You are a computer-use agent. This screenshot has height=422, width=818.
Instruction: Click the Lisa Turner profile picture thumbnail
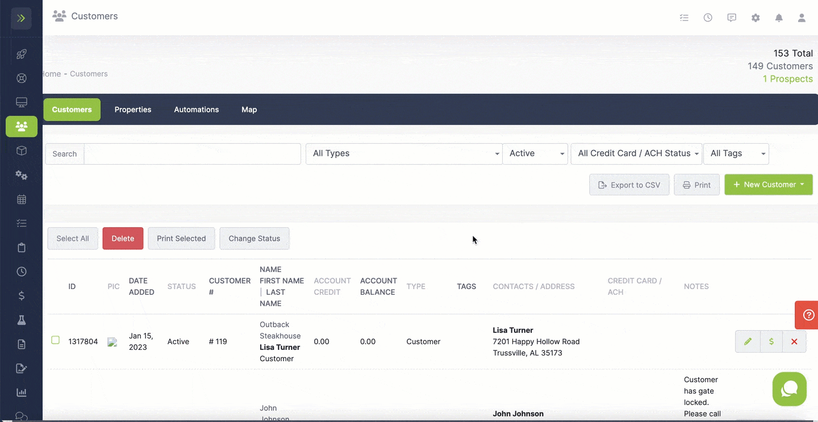click(112, 342)
